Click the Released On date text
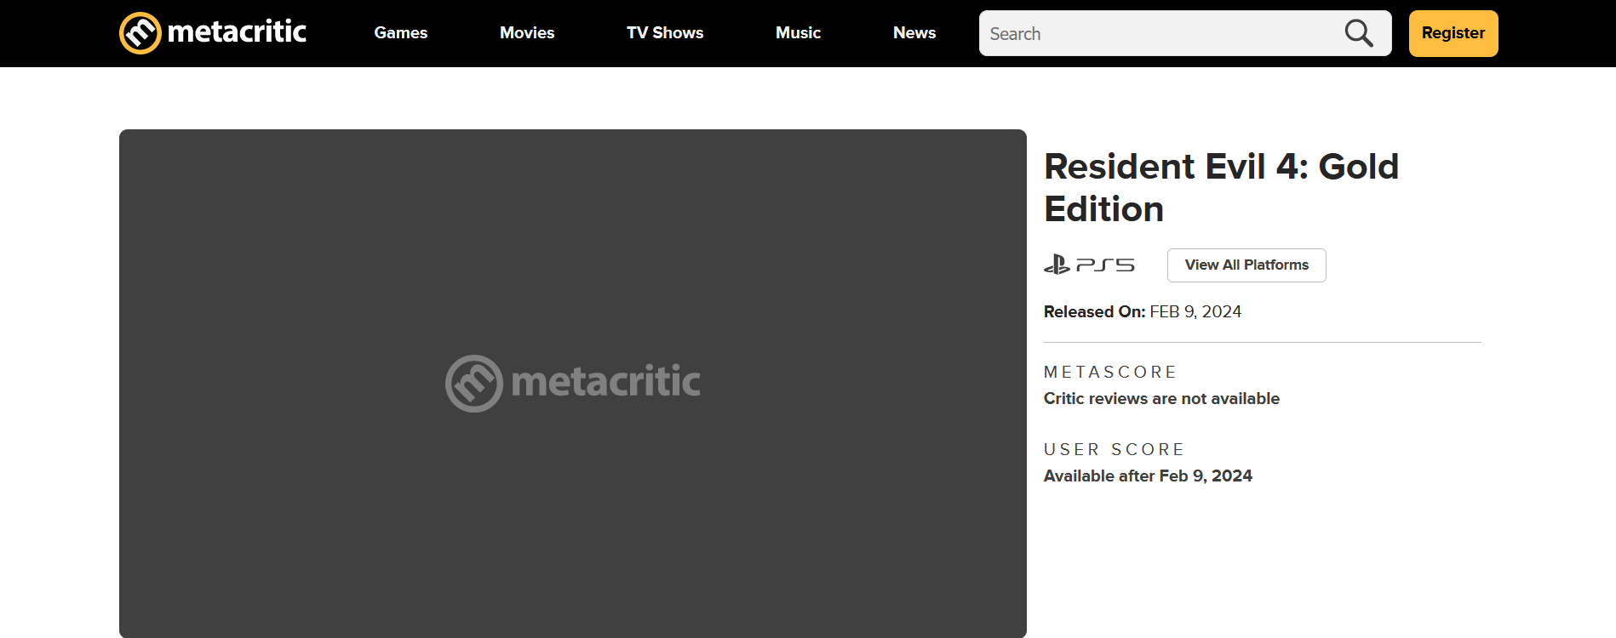Viewport: 1616px width, 638px height. click(1143, 312)
